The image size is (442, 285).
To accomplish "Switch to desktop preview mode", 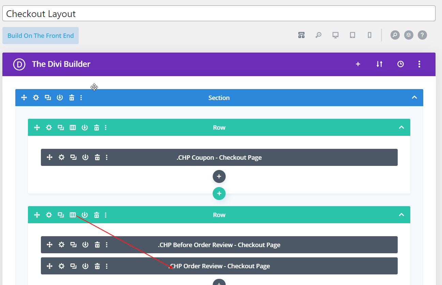I will [x=335, y=35].
